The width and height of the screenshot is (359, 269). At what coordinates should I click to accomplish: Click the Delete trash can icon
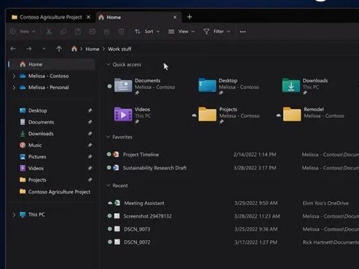[121, 32]
